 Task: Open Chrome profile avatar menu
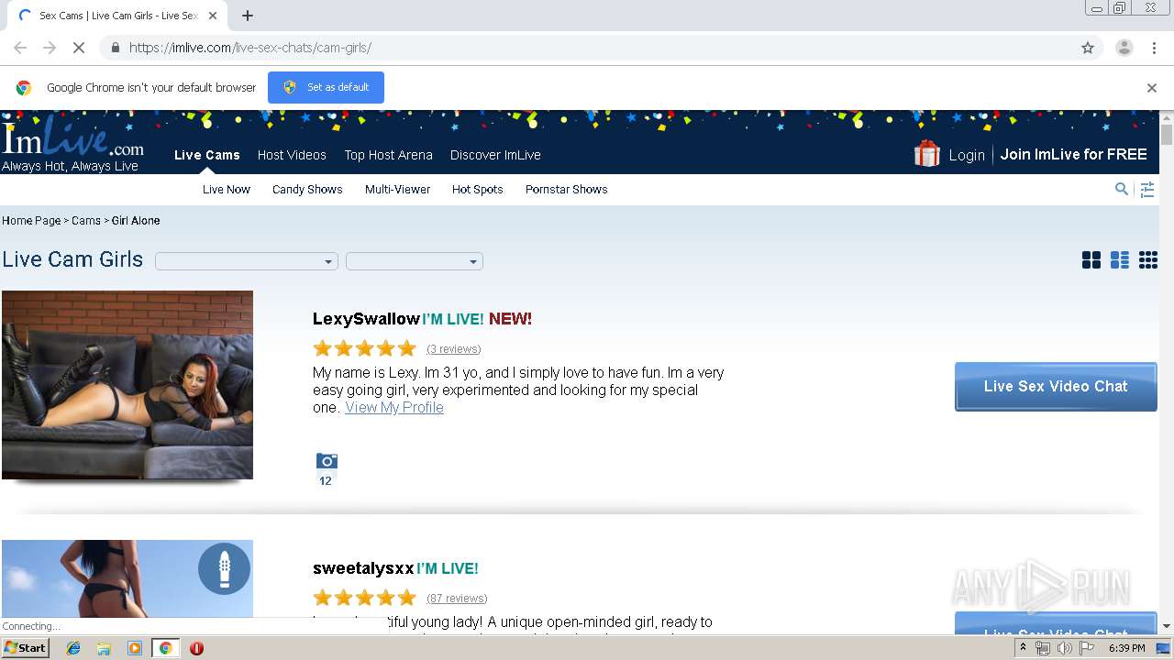[x=1124, y=48]
